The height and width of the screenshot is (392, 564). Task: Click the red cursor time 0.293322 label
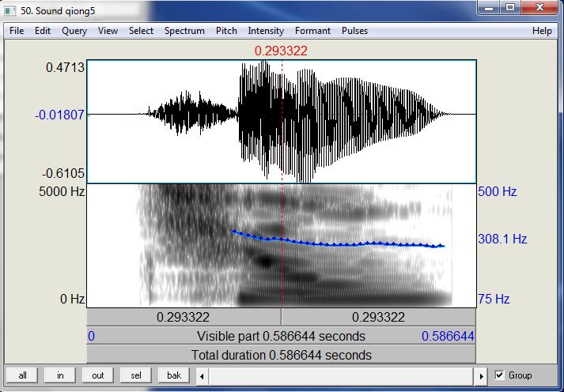(x=281, y=51)
